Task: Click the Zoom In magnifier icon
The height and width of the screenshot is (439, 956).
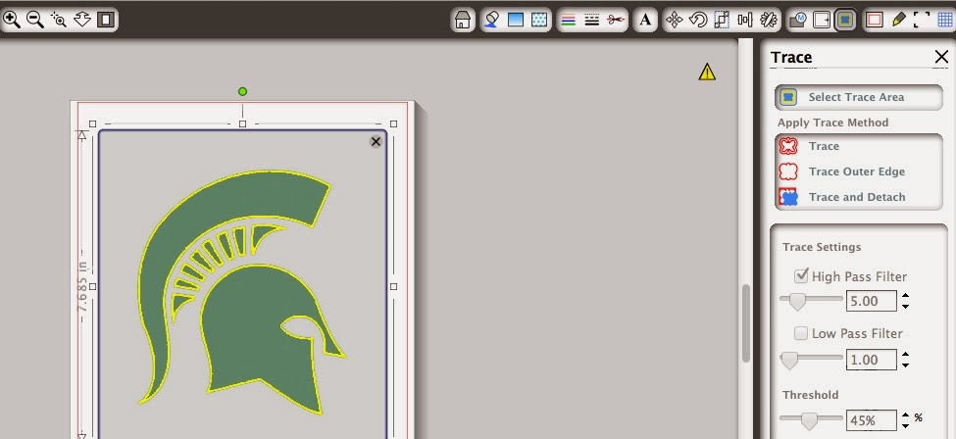Action: [12, 20]
